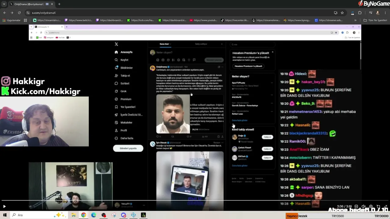Expand Daha fazla menu in the sidebar

[124, 138]
